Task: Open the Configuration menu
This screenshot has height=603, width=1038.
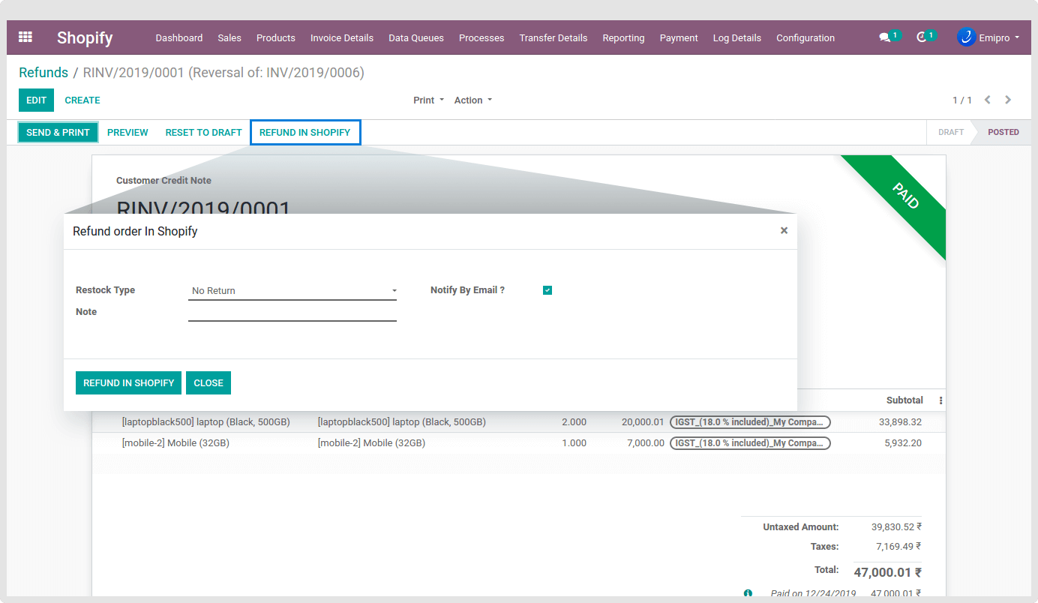Action: click(805, 37)
